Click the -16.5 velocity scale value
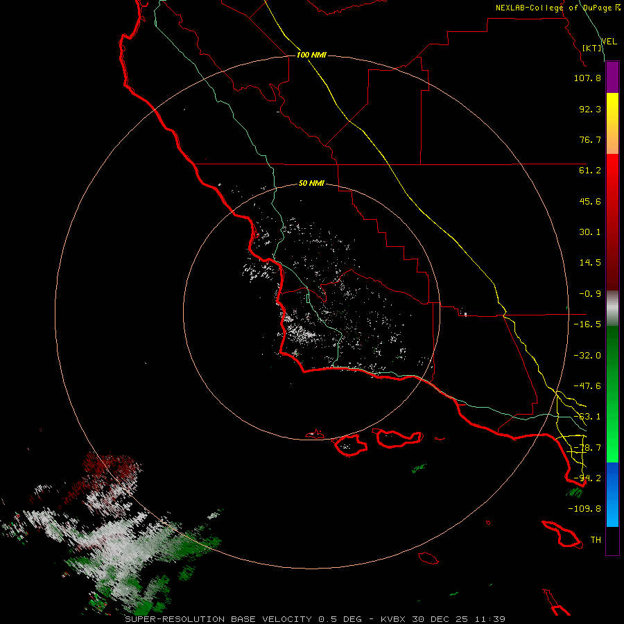Screen dimensions: 624x624 [587, 324]
